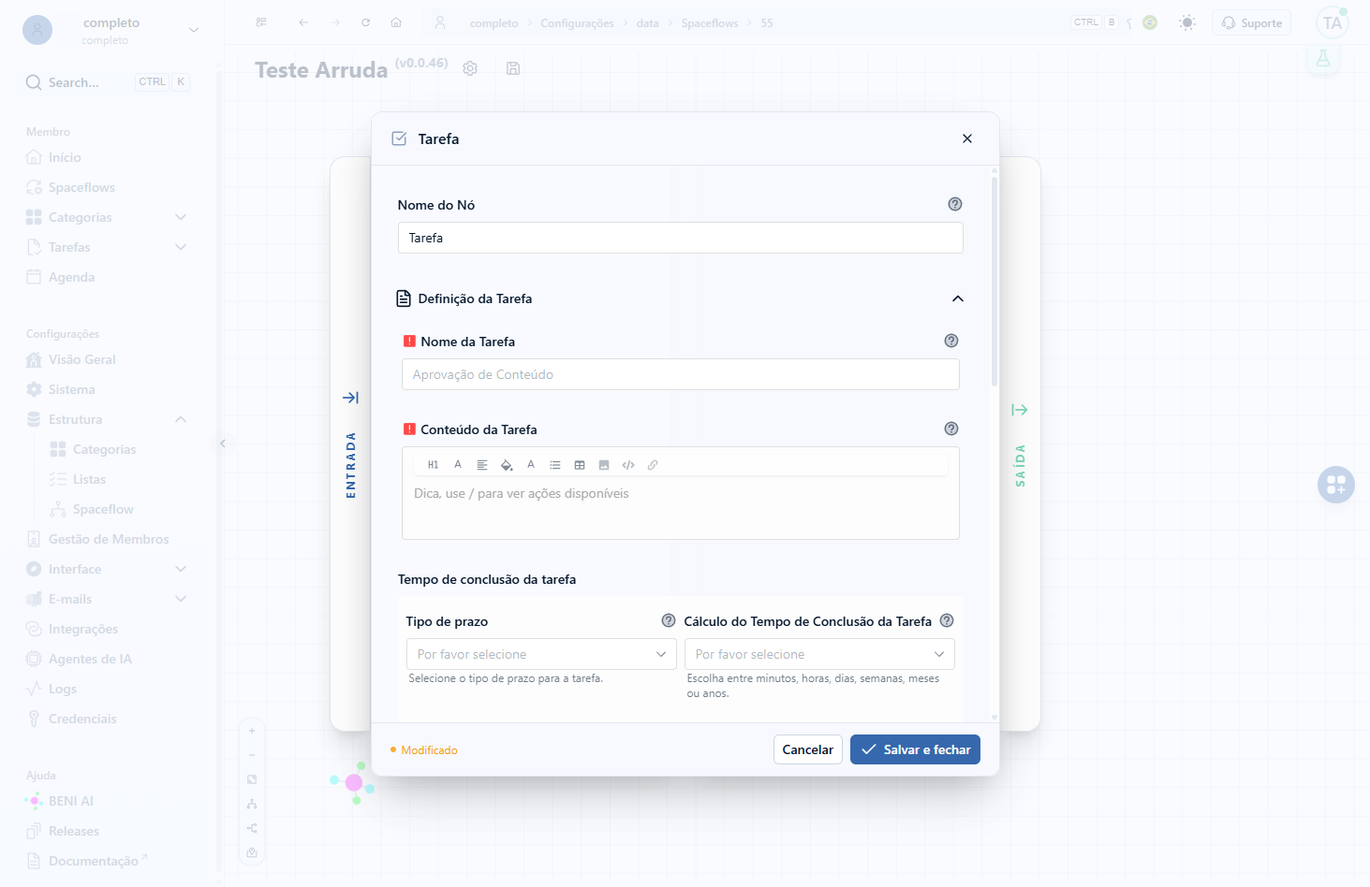Click the ENTRADA arrow icon on node
Viewport: 1370px width, 887px height.
tap(351, 398)
